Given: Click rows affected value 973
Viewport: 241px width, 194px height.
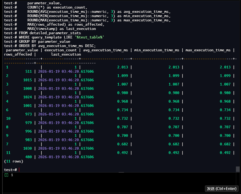Looking at the screenshot, I should pos(29,114).
